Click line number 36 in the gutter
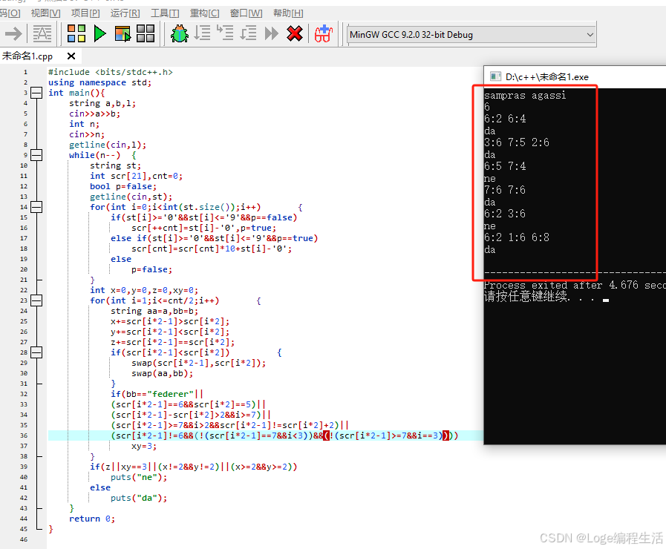This screenshot has height=549, width=666. pos(24,435)
